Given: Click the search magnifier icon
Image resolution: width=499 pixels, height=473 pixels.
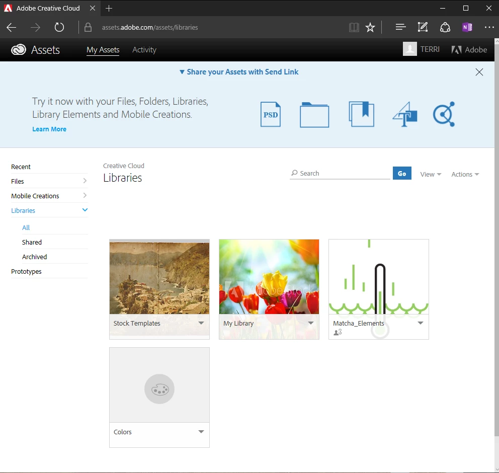Looking at the screenshot, I should 294,173.
